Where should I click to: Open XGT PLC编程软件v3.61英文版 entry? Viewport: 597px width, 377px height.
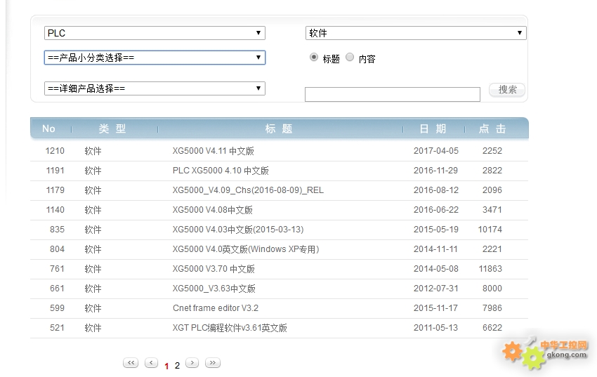pyautogui.click(x=230, y=328)
